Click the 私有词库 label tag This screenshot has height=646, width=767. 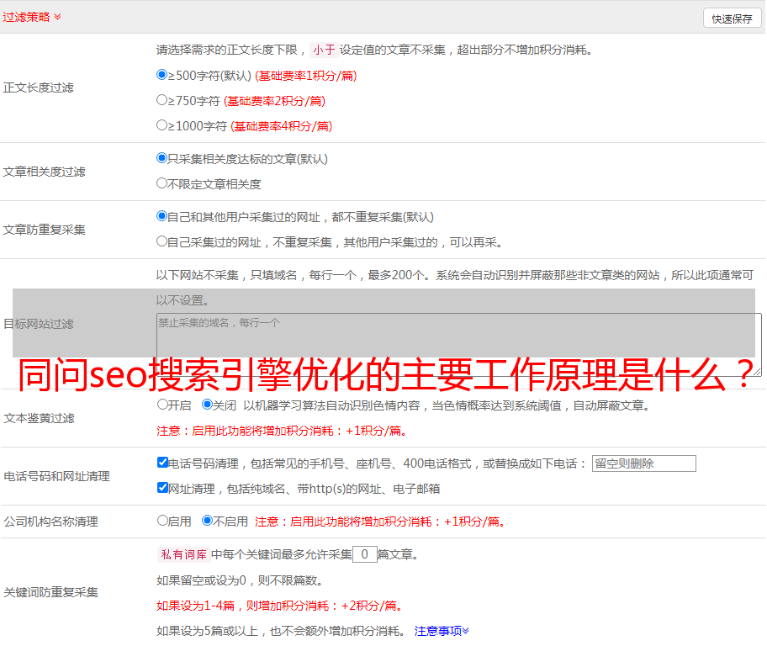coord(182,554)
